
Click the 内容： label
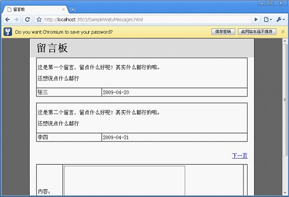click(x=44, y=191)
